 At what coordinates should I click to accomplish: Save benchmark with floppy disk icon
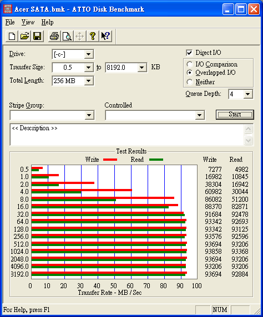37,37
